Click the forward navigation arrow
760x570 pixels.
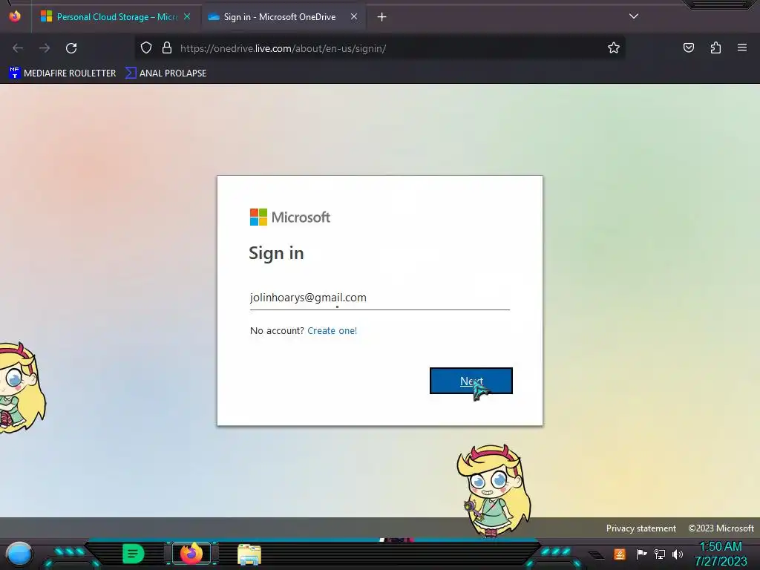click(x=45, y=48)
